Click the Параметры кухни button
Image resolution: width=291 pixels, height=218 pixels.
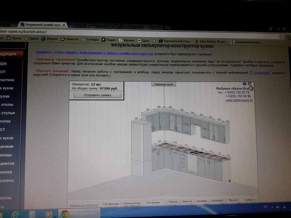coord(164,84)
